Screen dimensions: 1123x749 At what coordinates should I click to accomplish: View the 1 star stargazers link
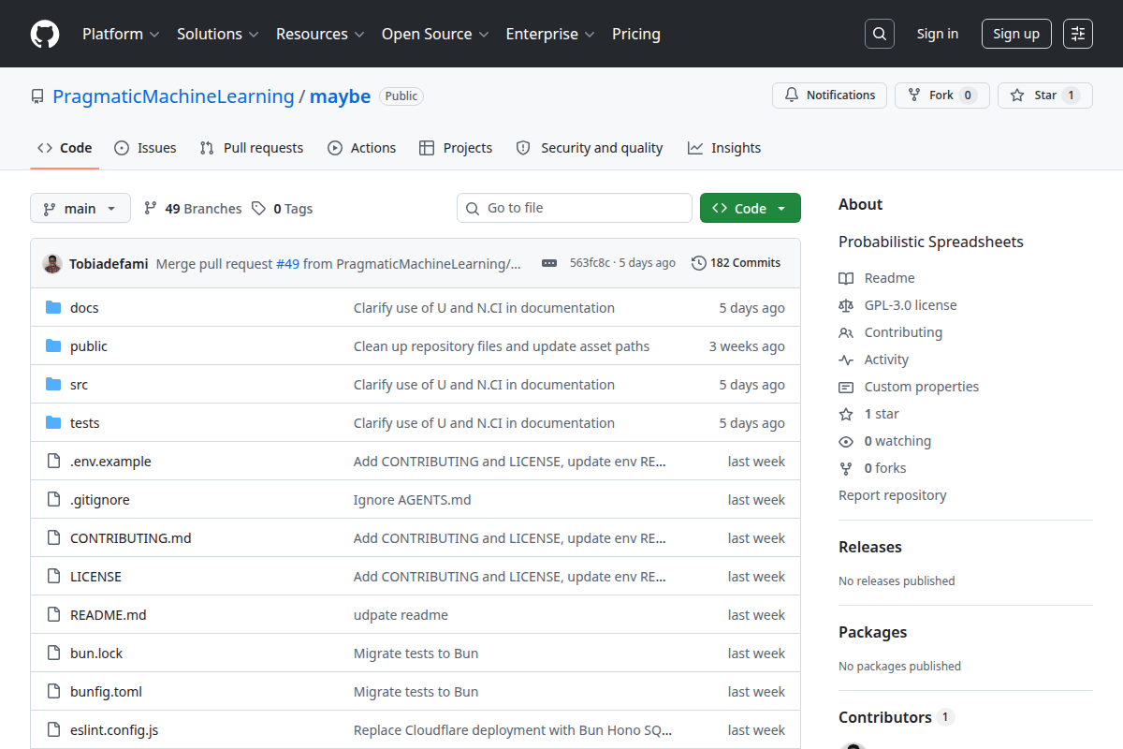[x=869, y=414]
